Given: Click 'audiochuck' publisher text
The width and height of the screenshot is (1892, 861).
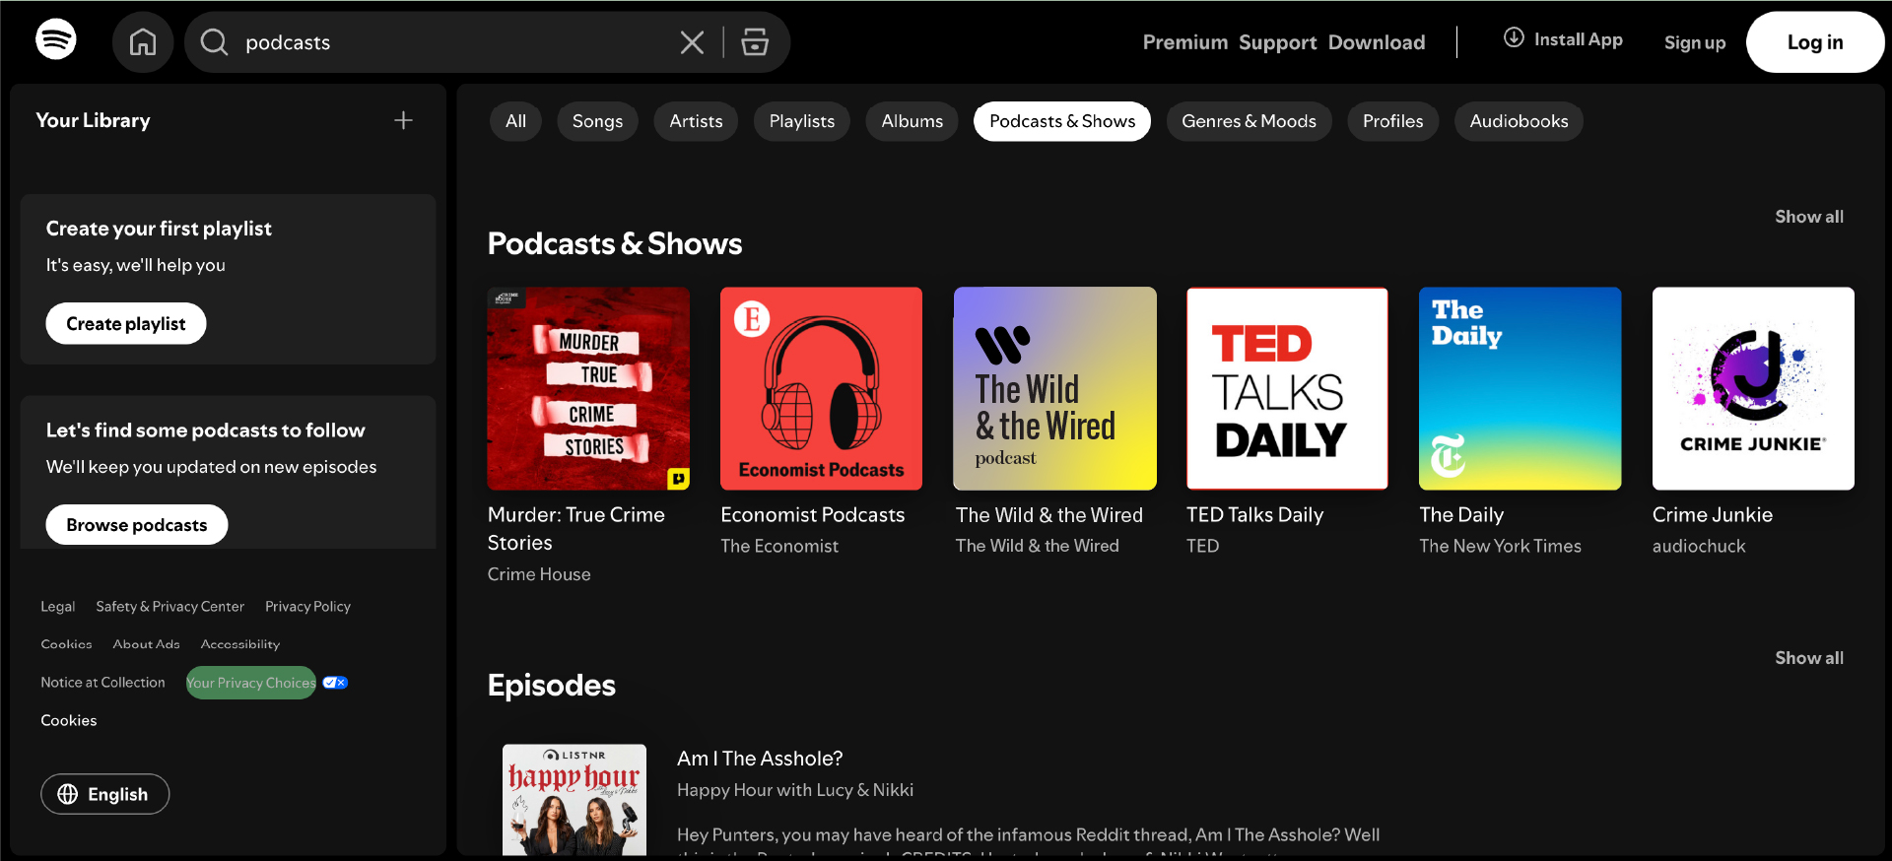Looking at the screenshot, I should click(x=1699, y=546).
